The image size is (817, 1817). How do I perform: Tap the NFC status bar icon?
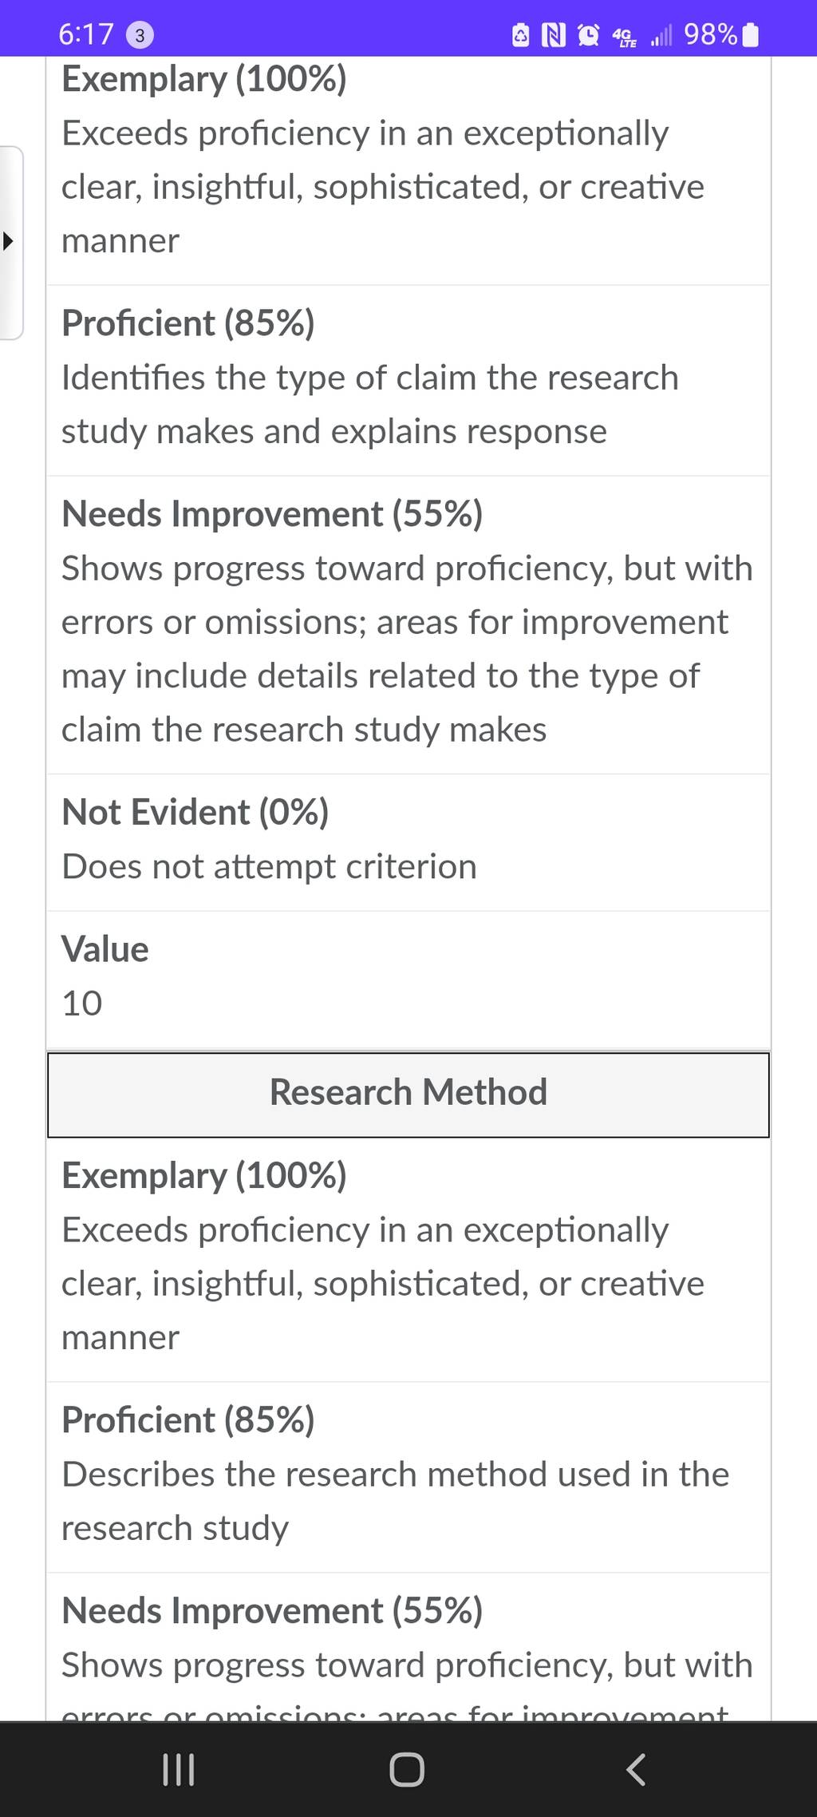(x=554, y=35)
